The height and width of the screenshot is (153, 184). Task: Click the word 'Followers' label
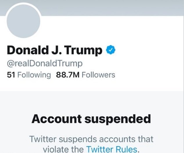click(x=98, y=75)
